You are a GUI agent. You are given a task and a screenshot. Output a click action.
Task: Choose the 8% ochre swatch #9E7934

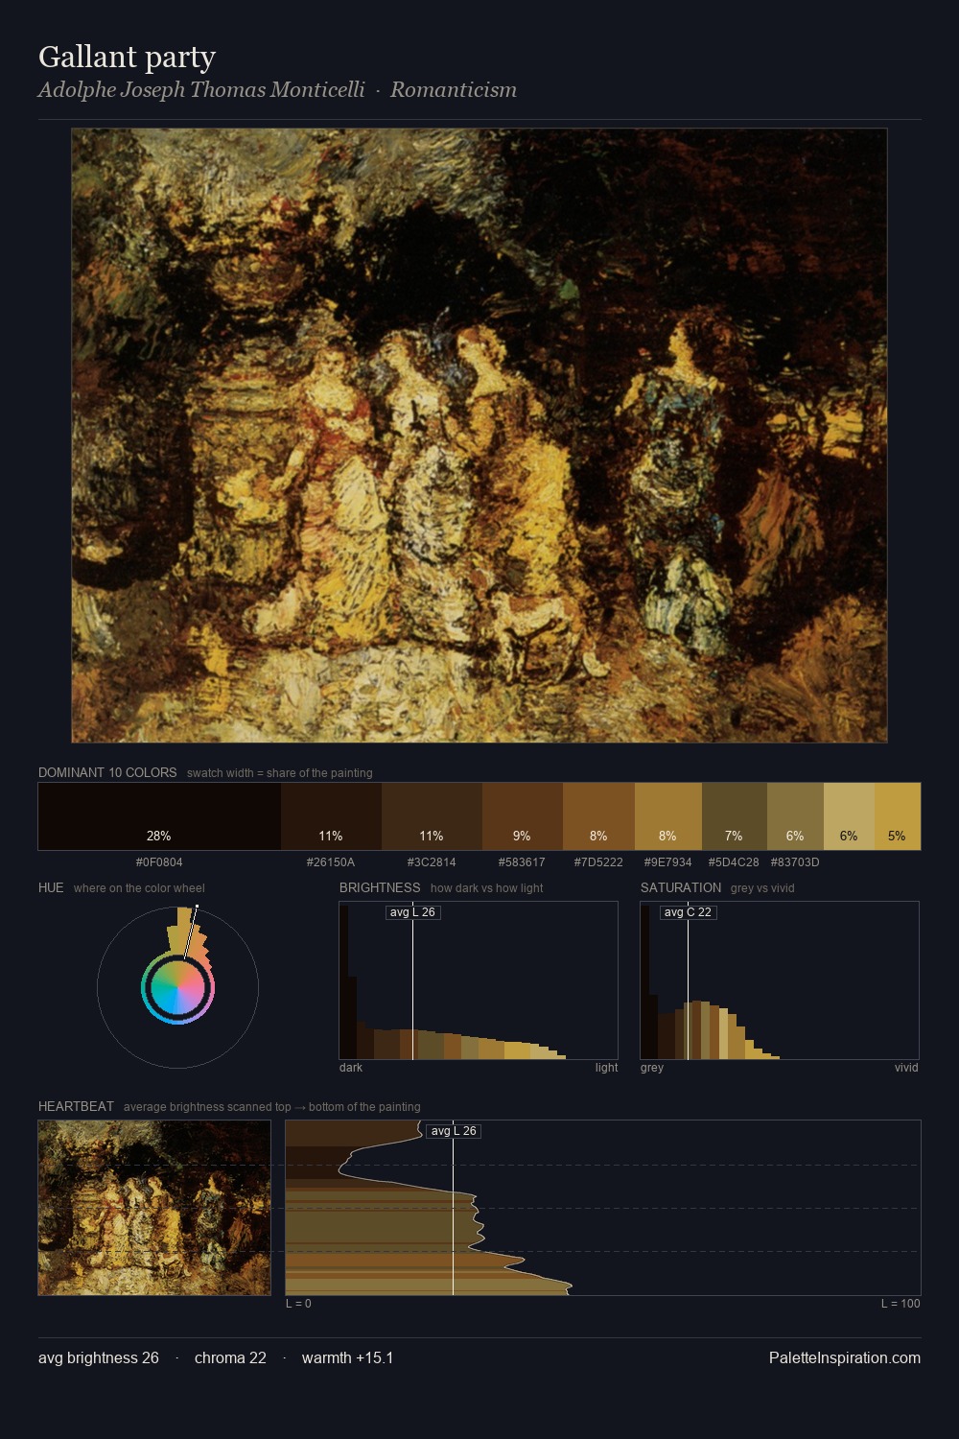tap(668, 816)
